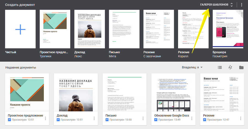Viewport: 248px width, 129px height.
Task: Expand the Галерея шаблонов template gallery
Action: coord(217,5)
